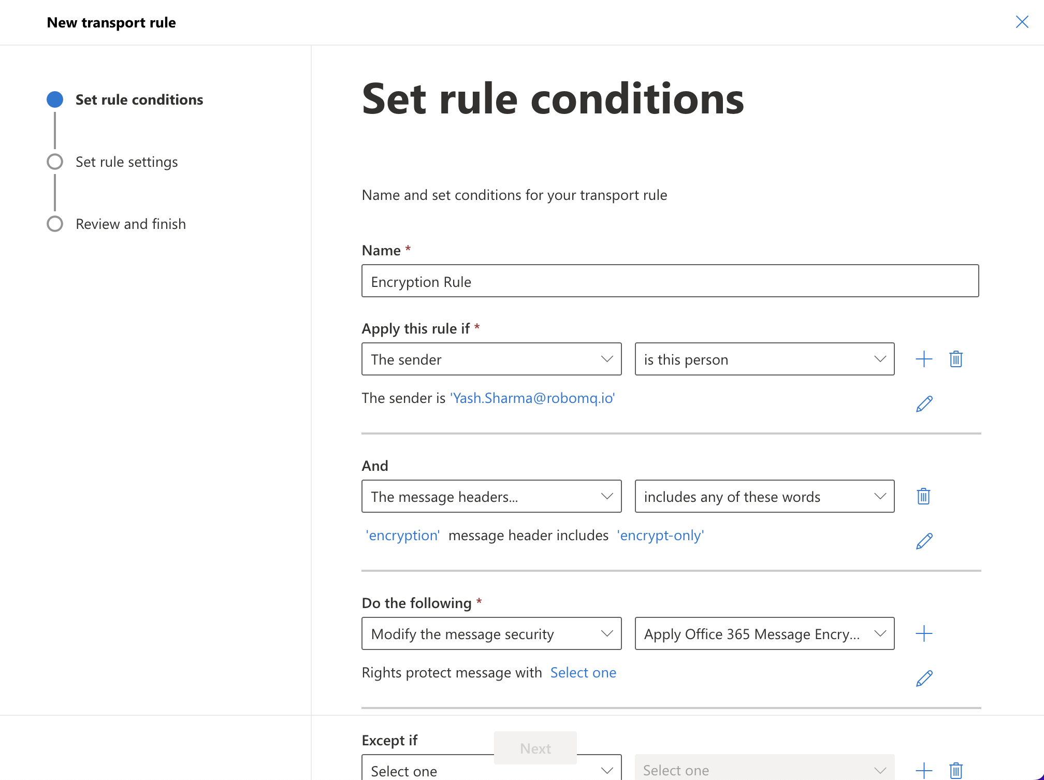This screenshot has width=1044, height=780.
Task: Expand the 'The sender' dropdown
Action: 492,359
